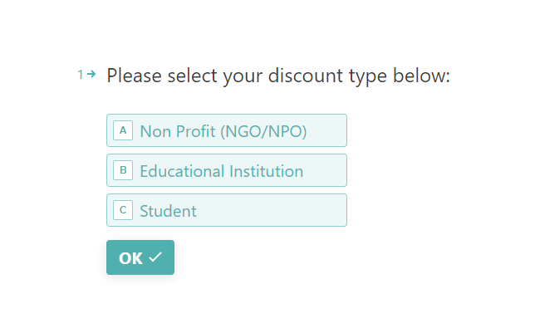This screenshot has width=535, height=328.
Task: Click the "Educational Institution" text label
Action: coord(222,171)
